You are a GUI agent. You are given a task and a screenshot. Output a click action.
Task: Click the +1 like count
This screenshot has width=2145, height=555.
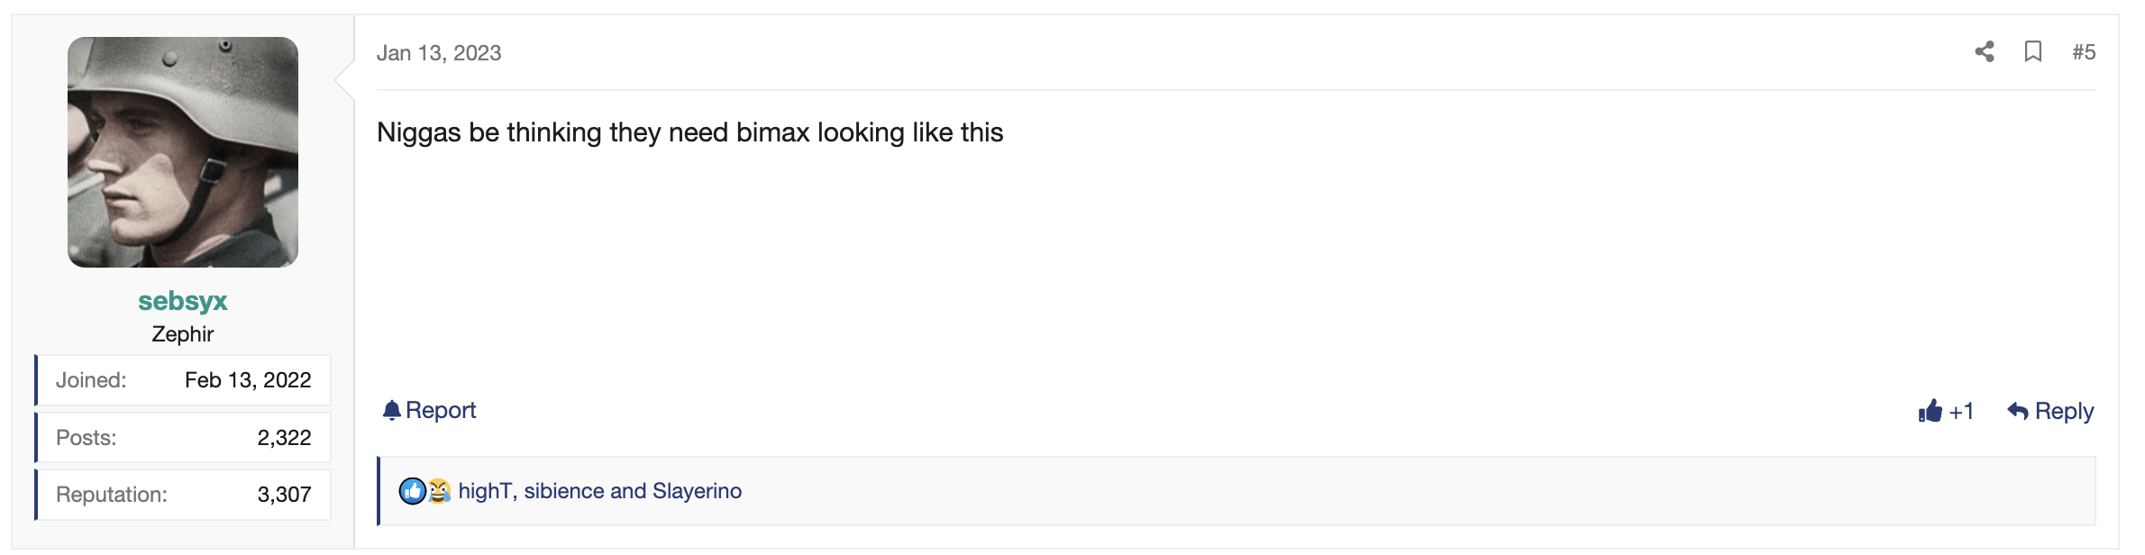click(1961, 412)
